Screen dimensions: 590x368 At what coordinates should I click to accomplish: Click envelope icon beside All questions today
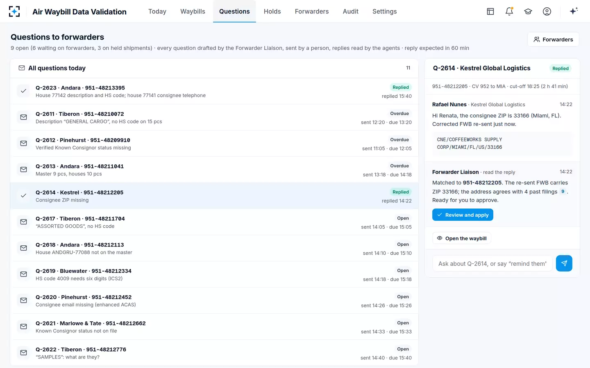tap(22, 68)
